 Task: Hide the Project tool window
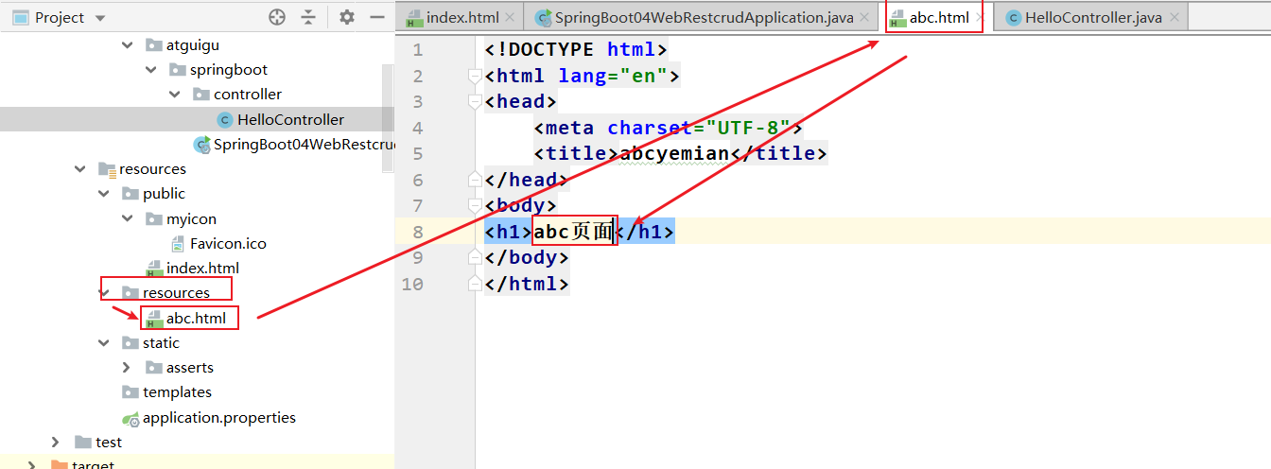[x=376, y=17]
